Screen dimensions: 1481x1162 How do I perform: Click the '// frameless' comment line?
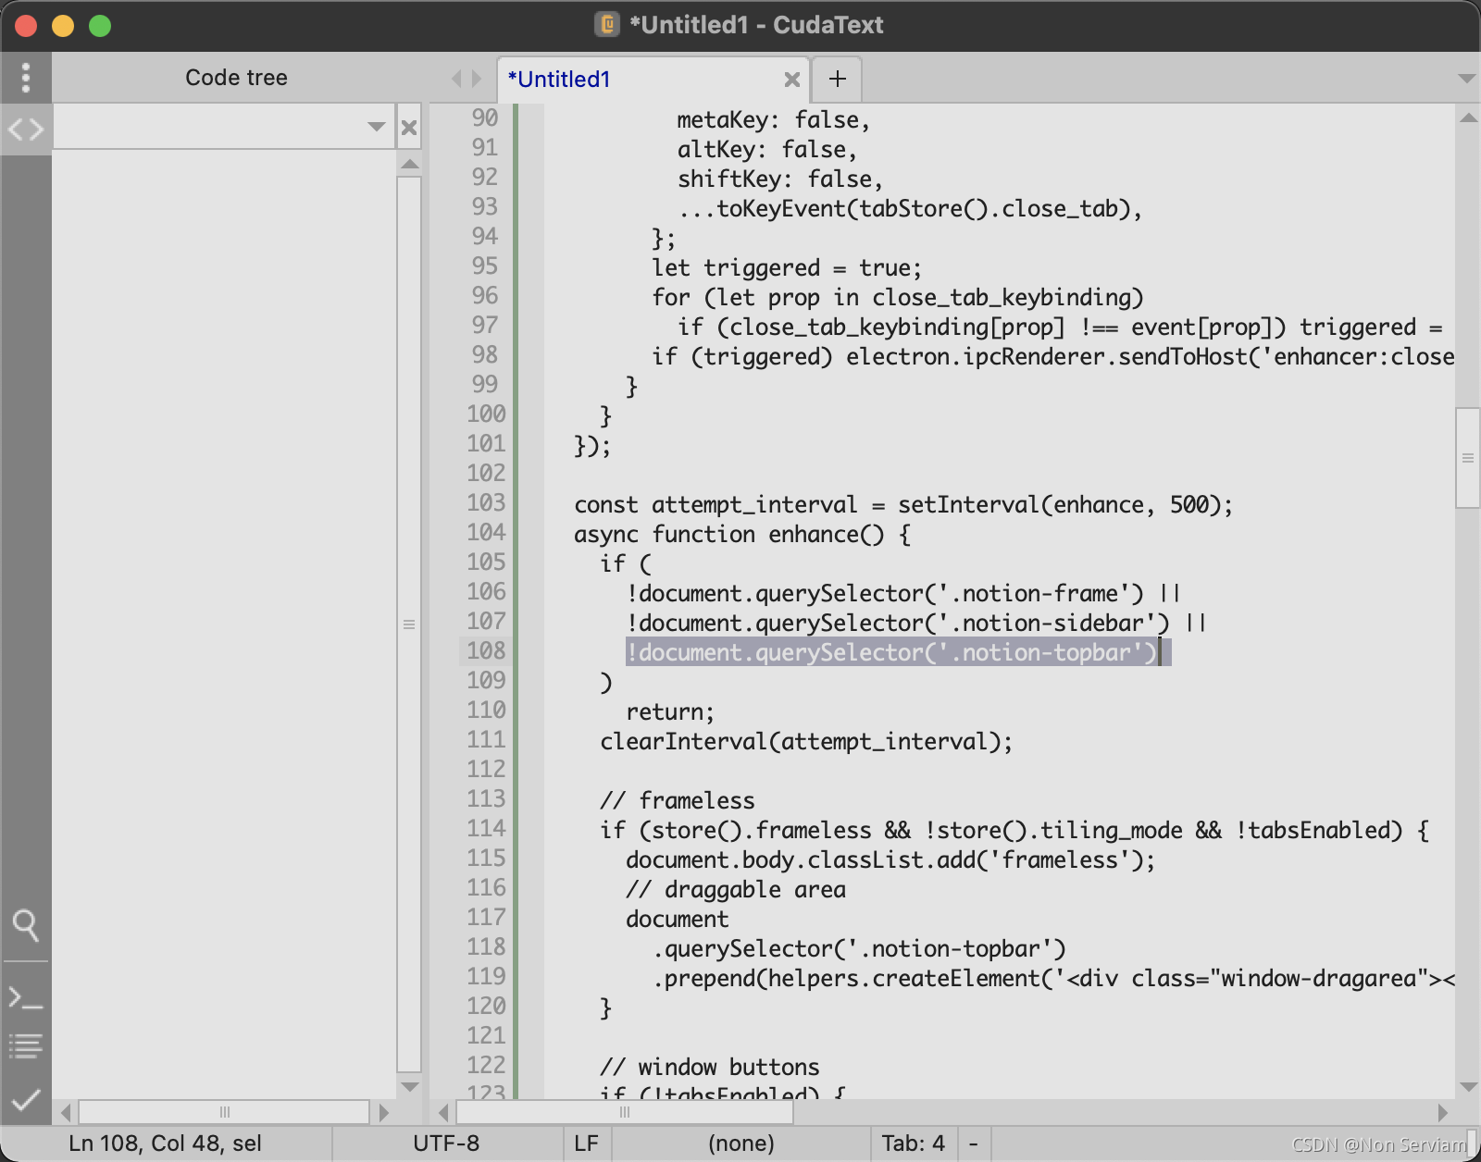pos(678,801)
